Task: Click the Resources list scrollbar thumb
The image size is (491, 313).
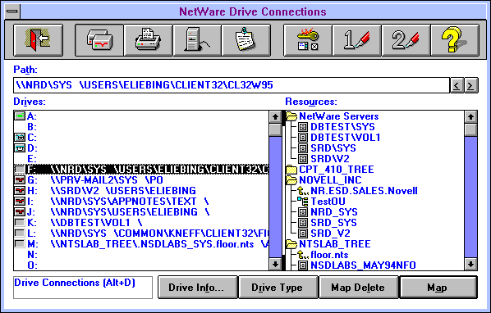Action: [470, 129]
